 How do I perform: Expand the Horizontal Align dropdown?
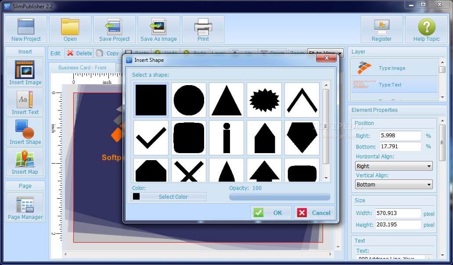click(394, 166)
